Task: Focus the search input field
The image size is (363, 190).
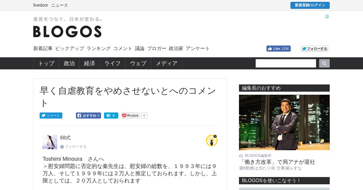Action: [286, 63]
